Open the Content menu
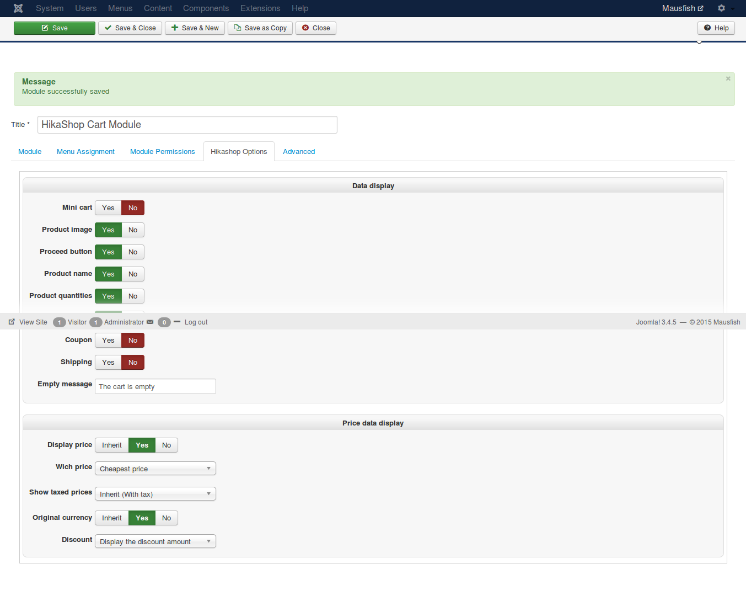 pos(158,8)
